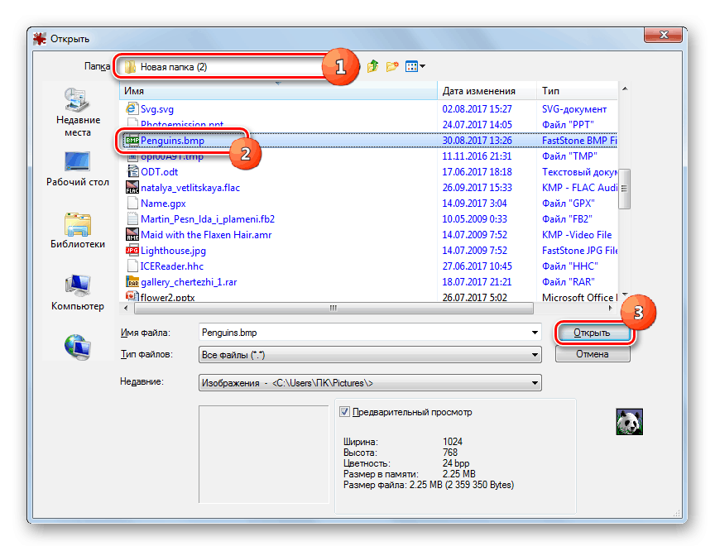Click the Name.gpx file icon
This screenshot has width=715, height=551.
point(132,203)
